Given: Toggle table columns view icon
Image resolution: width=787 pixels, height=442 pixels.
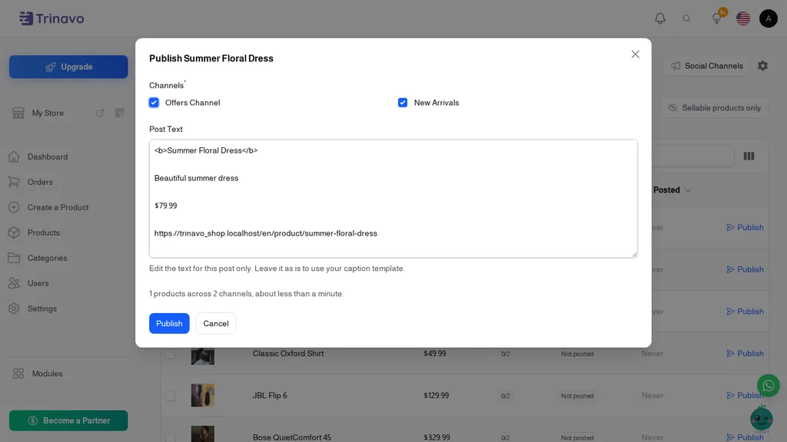Looking at the screenshot, I should click(x=749, y=157).
